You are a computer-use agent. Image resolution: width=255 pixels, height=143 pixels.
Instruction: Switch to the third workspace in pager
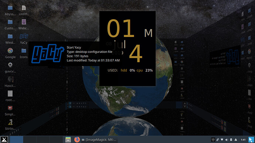pos(43,140)
